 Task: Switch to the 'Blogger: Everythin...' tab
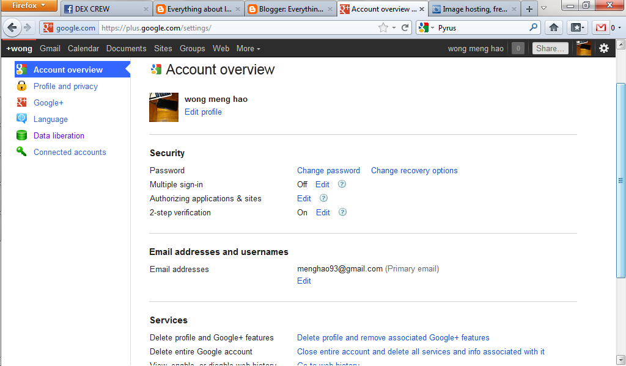tap(290, 9)
